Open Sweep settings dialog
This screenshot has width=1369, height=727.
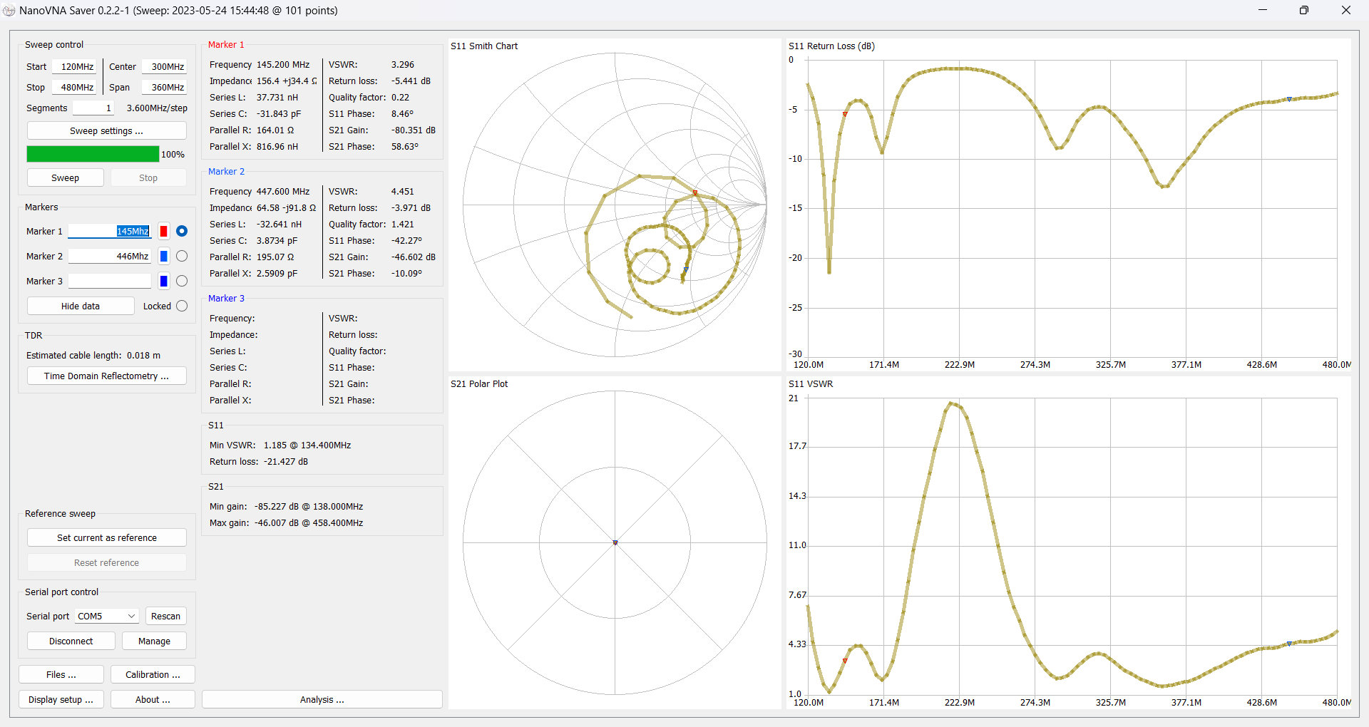pos(106,130)
